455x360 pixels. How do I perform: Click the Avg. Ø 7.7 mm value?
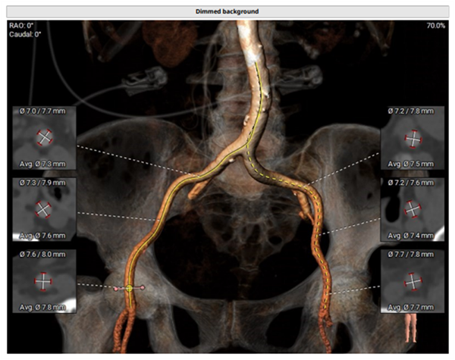point(411,308)
